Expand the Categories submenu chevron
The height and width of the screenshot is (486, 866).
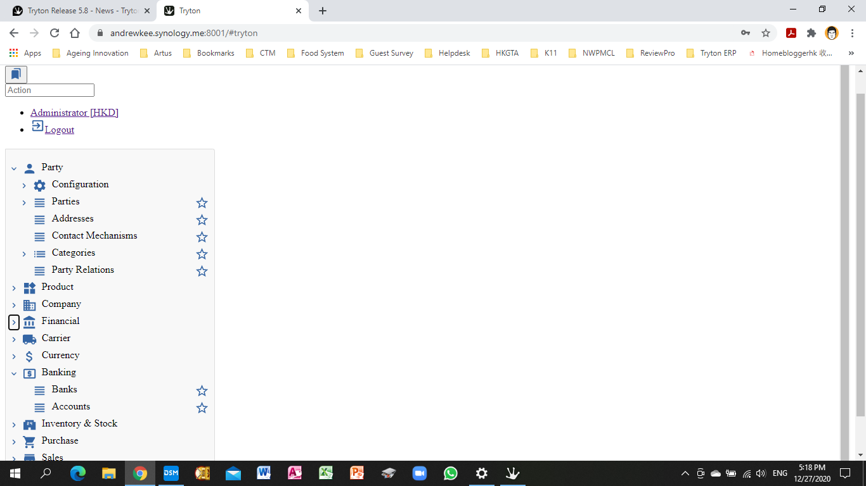(x=24, y=254)
